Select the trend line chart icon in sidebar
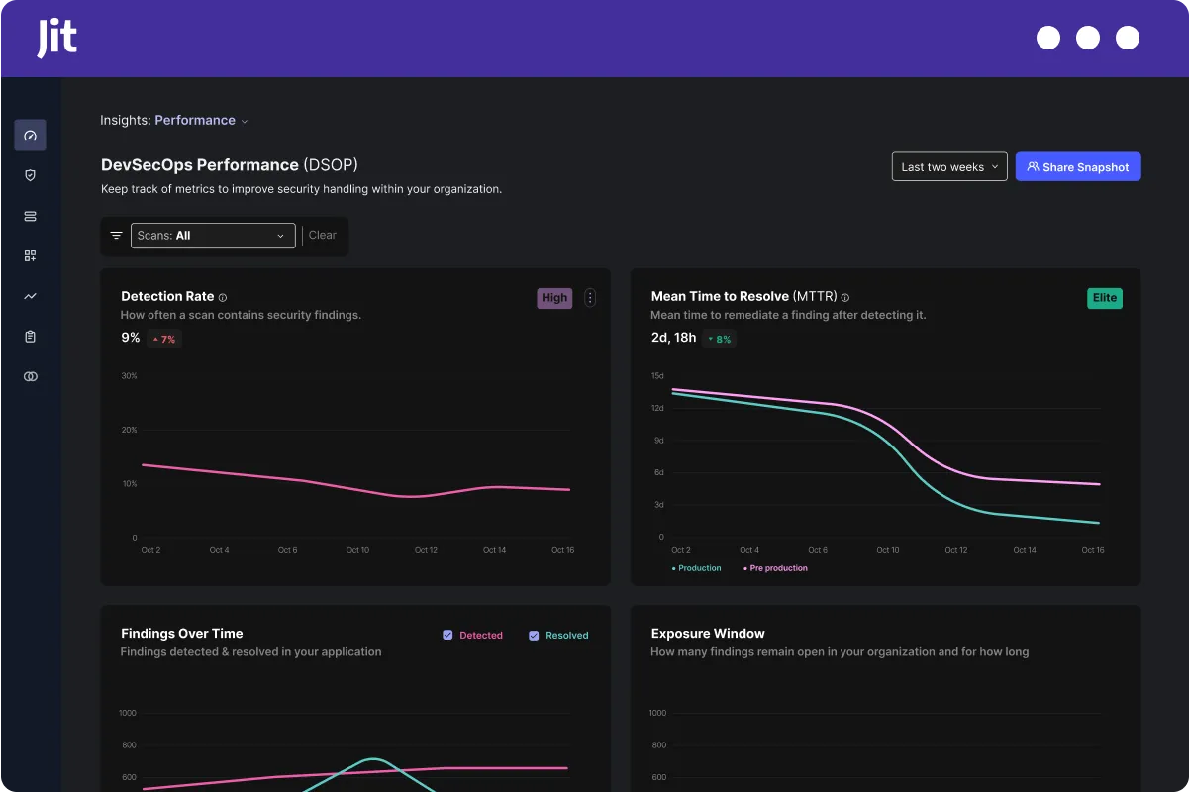The height and width of the screenshot is (792, 1189). [30, 296]
